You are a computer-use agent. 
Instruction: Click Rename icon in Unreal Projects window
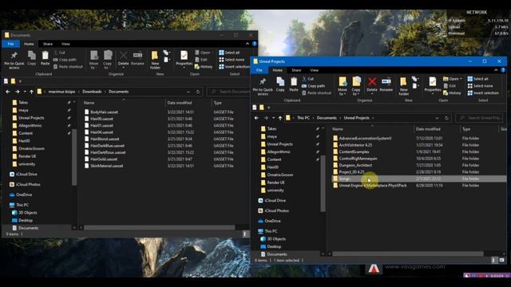point(386,81)
